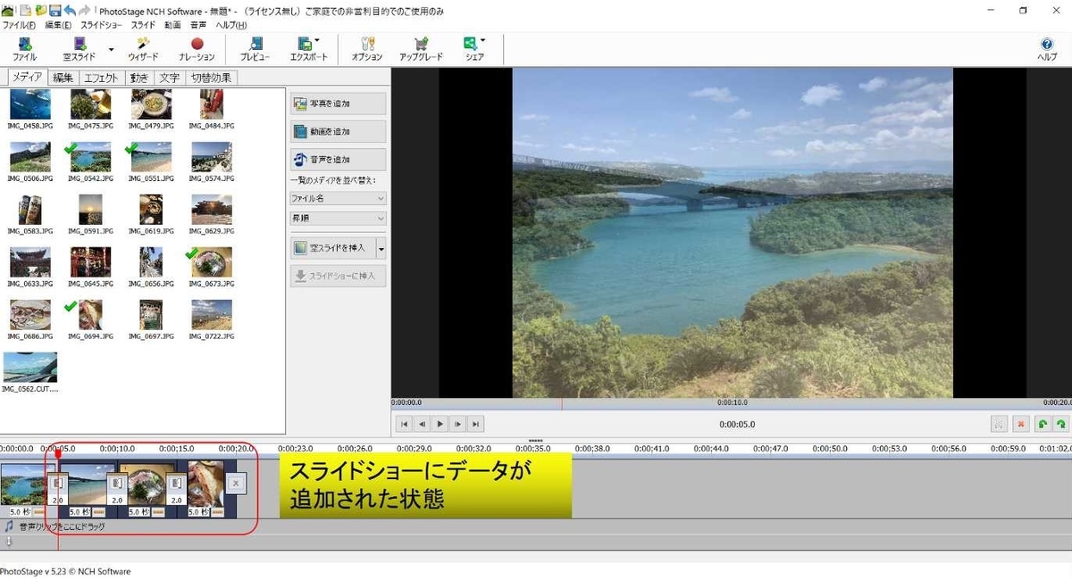The height and width of the screenshot is (579, 1072).
Task: Click the first slide's 5.0 秒 duration
Action: 20,512
